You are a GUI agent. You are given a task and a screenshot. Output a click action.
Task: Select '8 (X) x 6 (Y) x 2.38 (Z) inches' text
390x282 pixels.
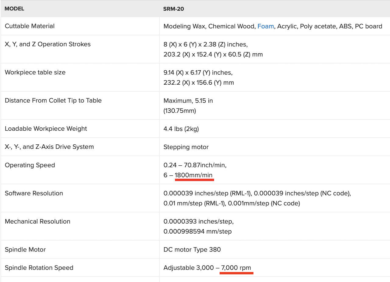206,44
